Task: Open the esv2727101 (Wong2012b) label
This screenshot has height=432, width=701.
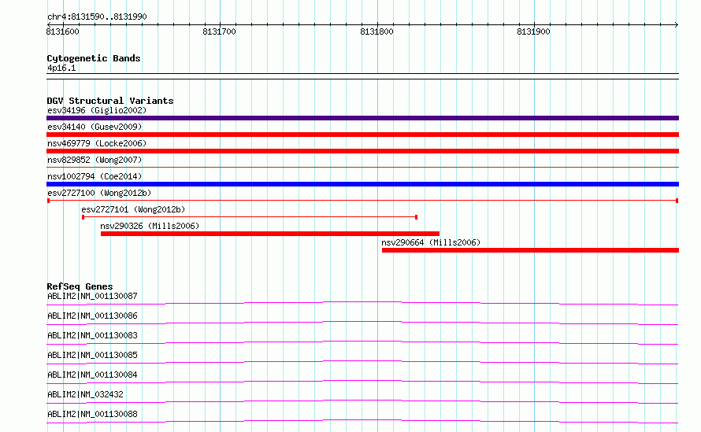Action: [x=133, y=209]
